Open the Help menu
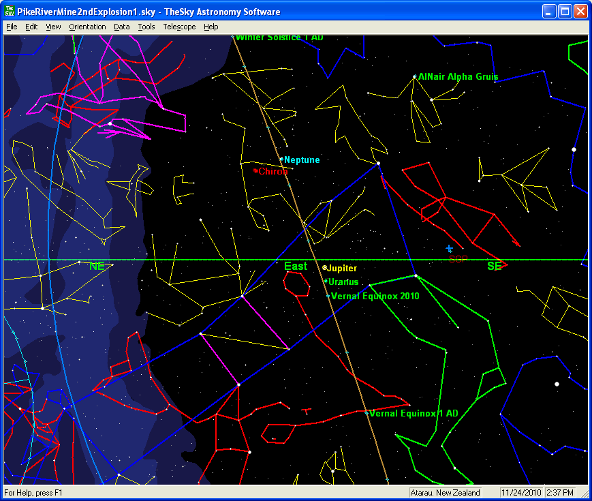 pyautogui.click(x=211, y=27)
